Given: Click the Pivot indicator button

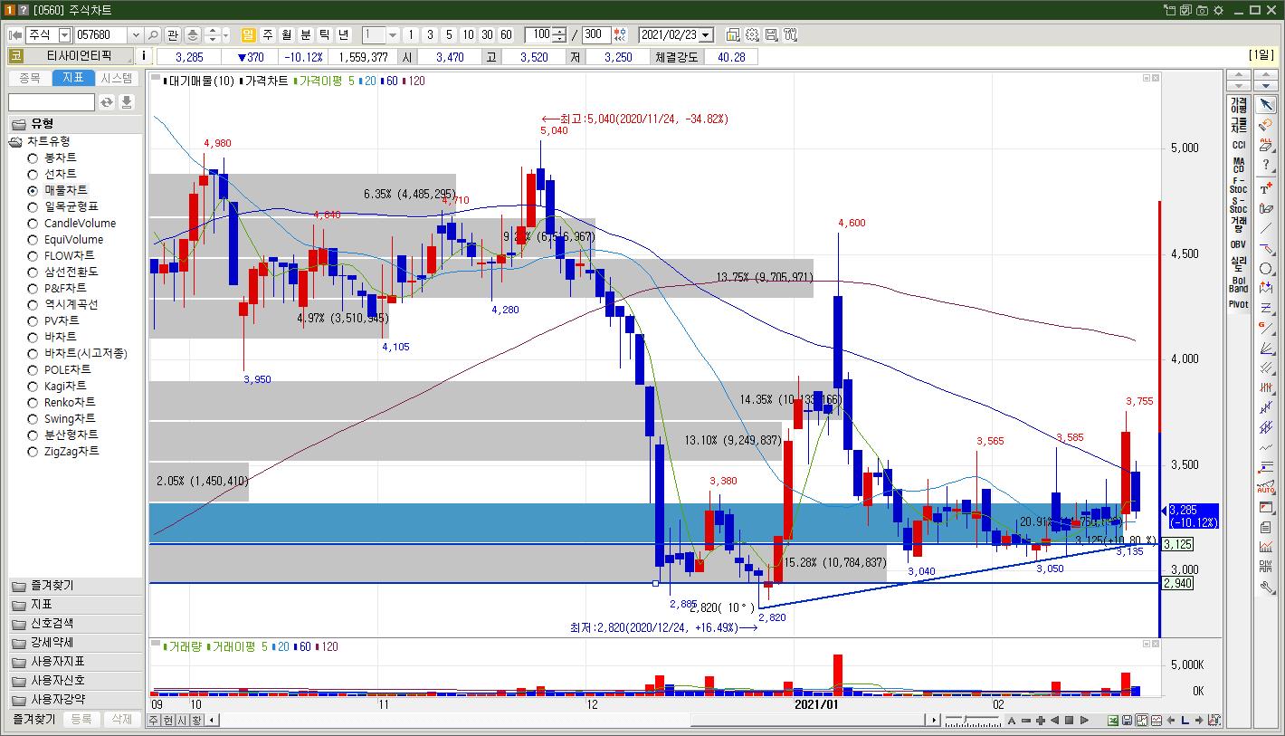Looking at the screenshot, I should click(x=1238, y=304).
